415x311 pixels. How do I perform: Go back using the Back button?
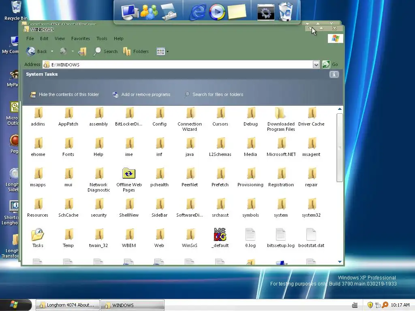click(36, 51)
